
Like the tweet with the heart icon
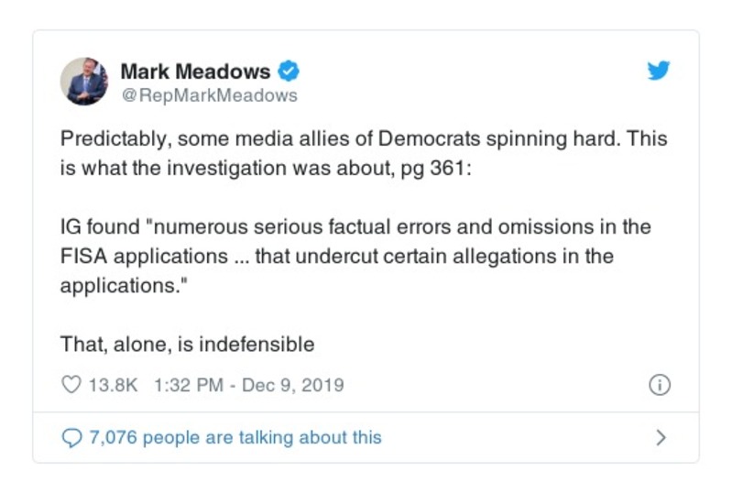point(71,385)
